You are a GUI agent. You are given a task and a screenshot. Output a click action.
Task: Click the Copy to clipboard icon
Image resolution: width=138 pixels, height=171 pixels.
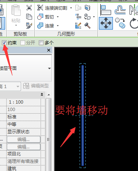[x=29, y=17]
